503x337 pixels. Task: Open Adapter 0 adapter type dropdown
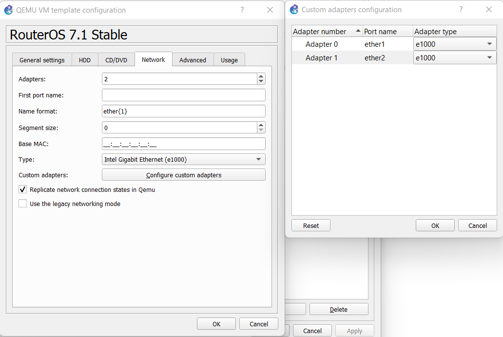point(455,44)
